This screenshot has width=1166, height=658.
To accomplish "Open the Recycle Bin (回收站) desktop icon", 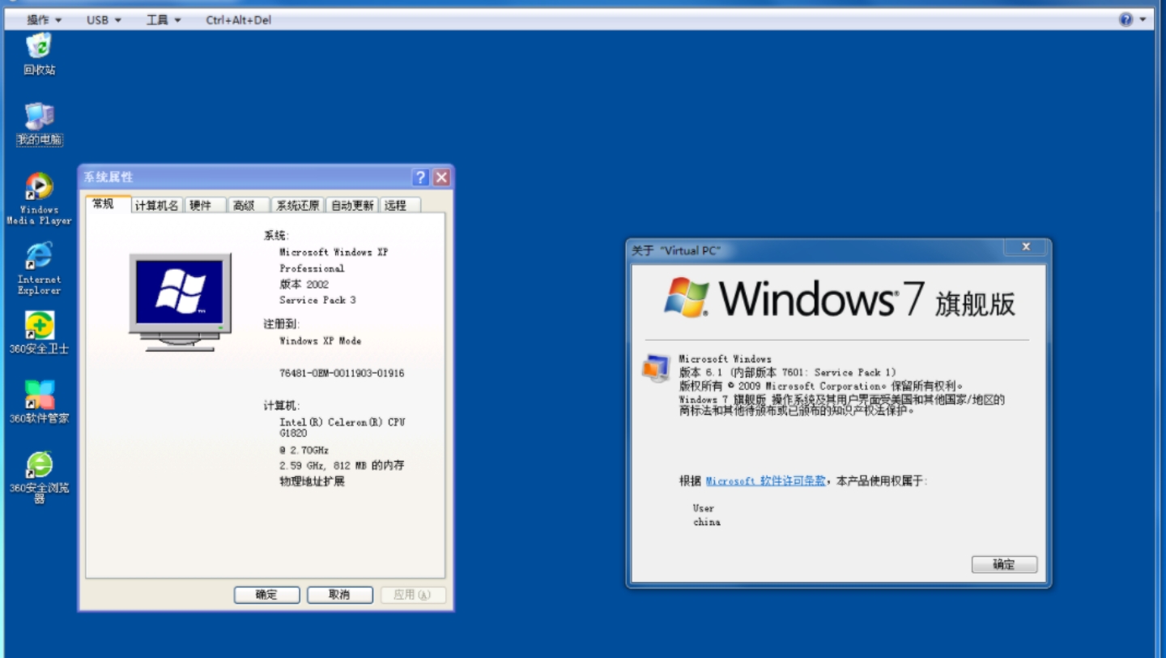I will click(39, 53).
